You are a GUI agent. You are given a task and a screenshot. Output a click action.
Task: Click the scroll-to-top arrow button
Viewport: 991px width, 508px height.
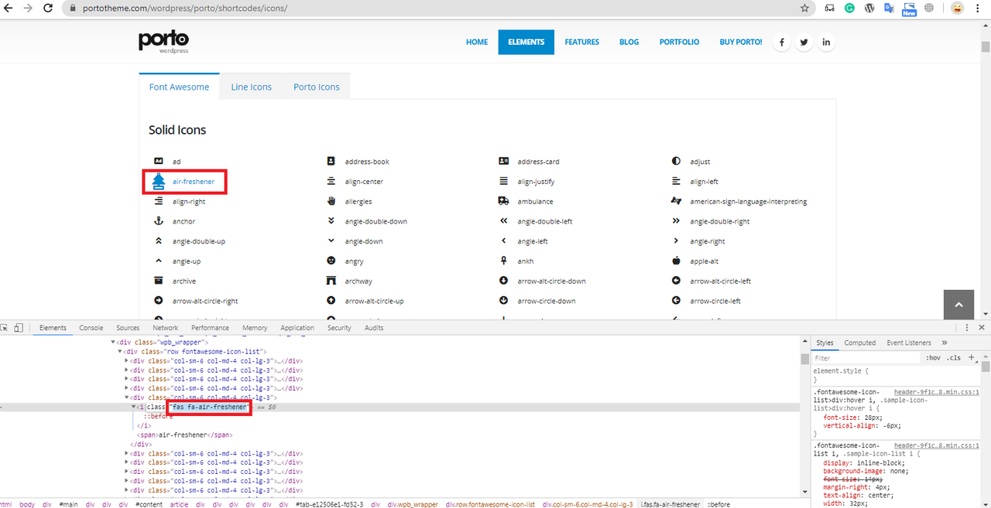958,305
